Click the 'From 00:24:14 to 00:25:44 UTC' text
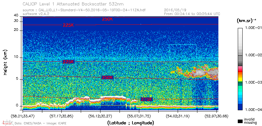This screenshot has width=262, height=126. click(x=192, y=14)
